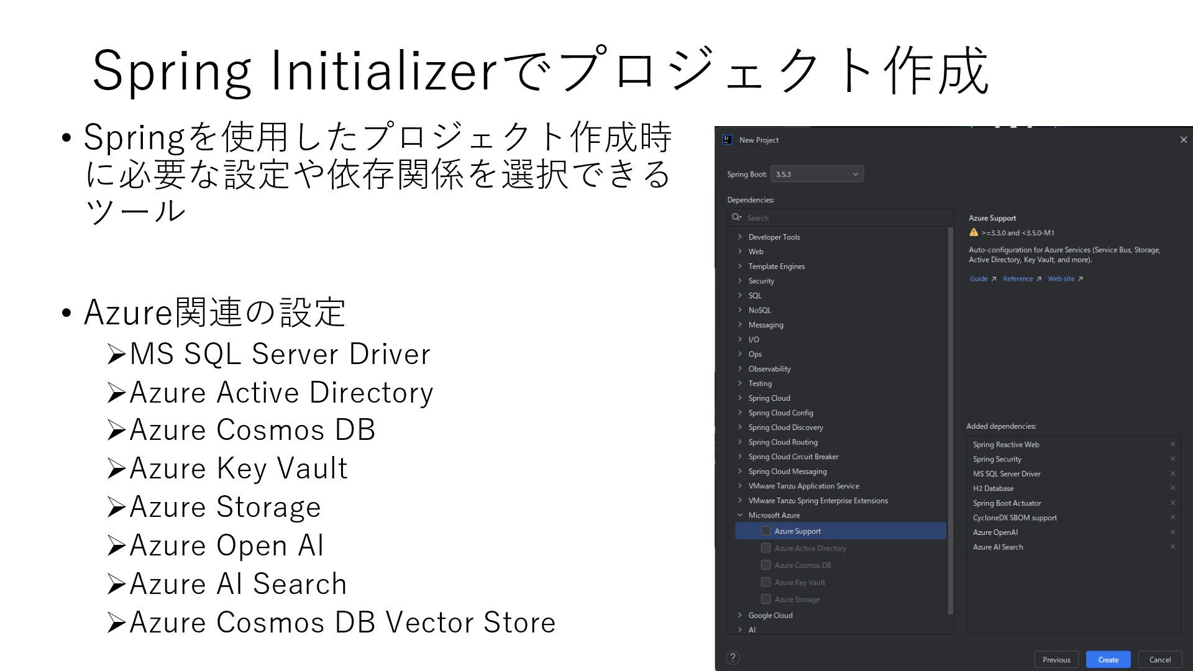This screenshot has height=671, width=1193.
Task: Remove Spring Security dependency
Action: [1172, 459]
